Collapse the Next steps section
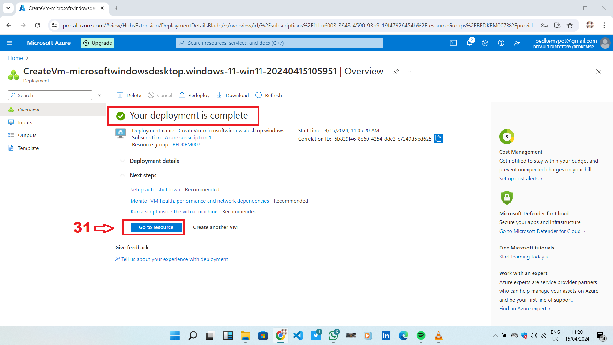613x345 pixels. (x=122, y=175)
